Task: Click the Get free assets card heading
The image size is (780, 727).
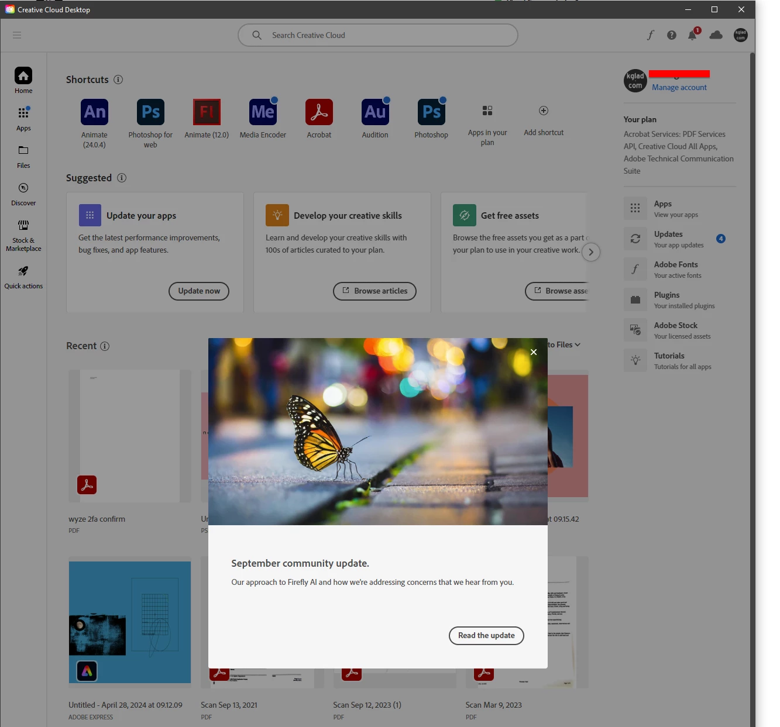Action: click(510, 216)
